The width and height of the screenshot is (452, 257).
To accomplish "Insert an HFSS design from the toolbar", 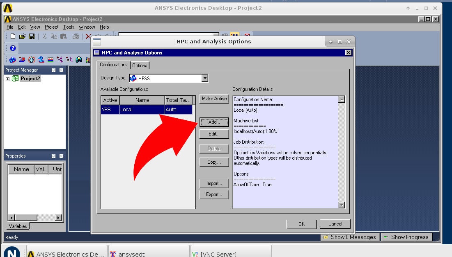I will [x=12, y=59].
